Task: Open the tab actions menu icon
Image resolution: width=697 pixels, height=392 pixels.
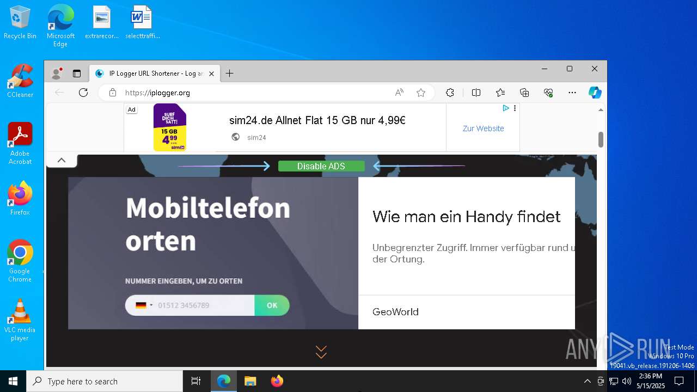Action: pos(77,73)
